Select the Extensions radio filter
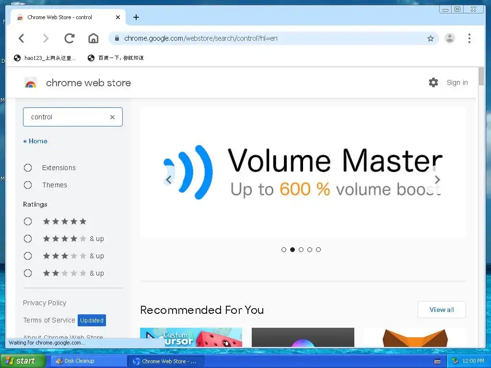 tap(28, 168)
